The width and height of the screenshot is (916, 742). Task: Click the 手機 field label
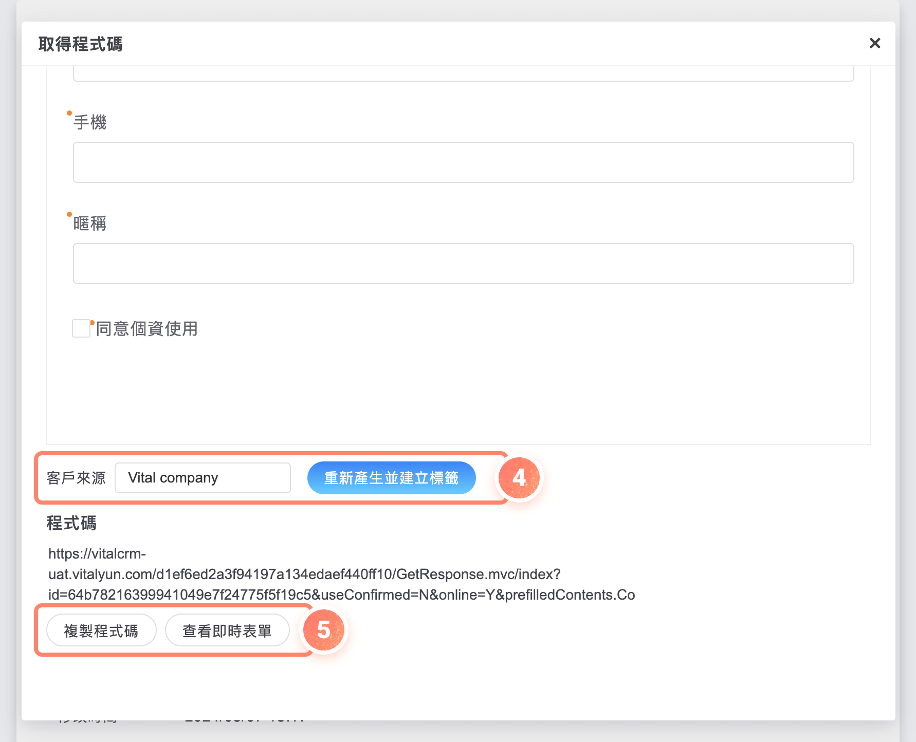(x=90, y=122)
